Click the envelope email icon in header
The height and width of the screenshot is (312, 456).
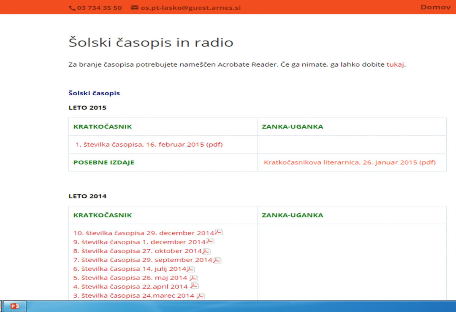coord(134,8)
